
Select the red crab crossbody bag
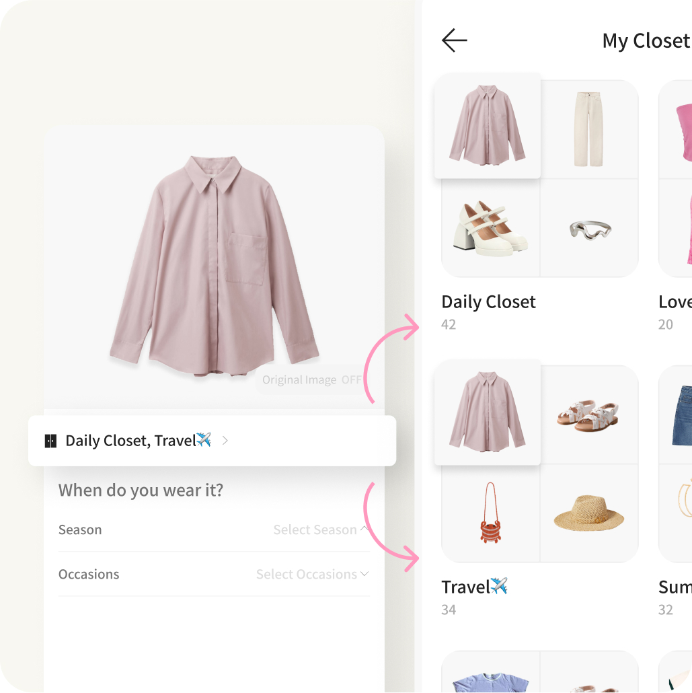tap(490, 513)
